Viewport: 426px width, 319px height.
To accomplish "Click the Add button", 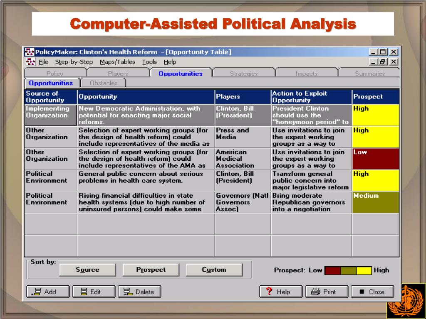I will point(48,292).
